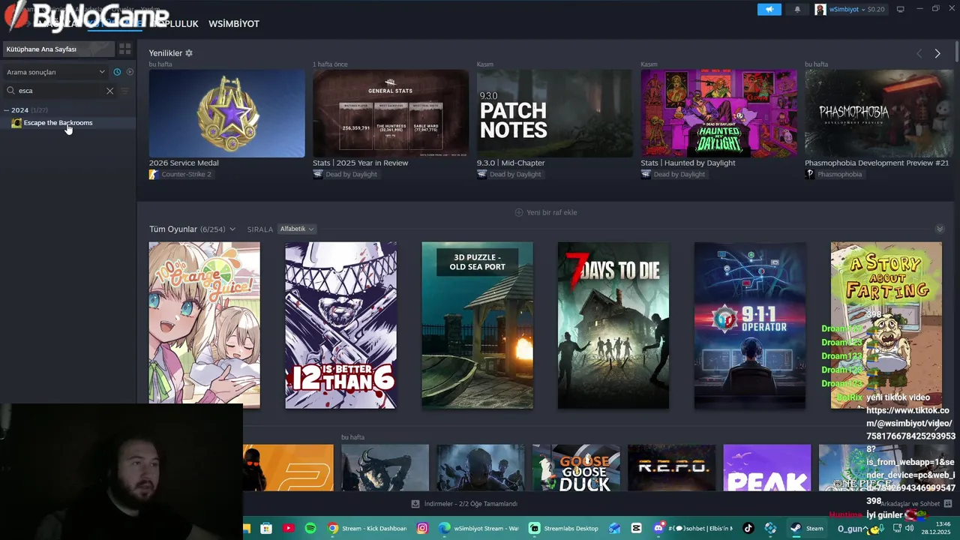
Task: Open TikTok from the taskbar
Action: pyautogui.click(x=748, y=528)
